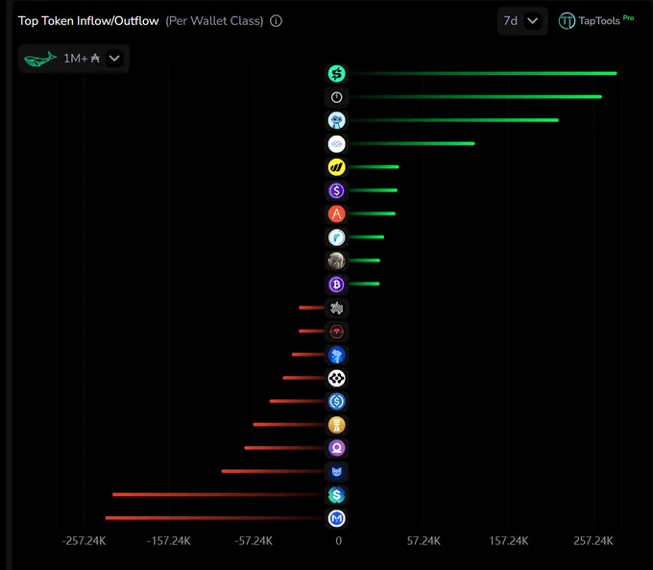The height and width of the screenshot is (570, 653).
Task: Select the black clock-circle token icon
Action: [336, 97]
